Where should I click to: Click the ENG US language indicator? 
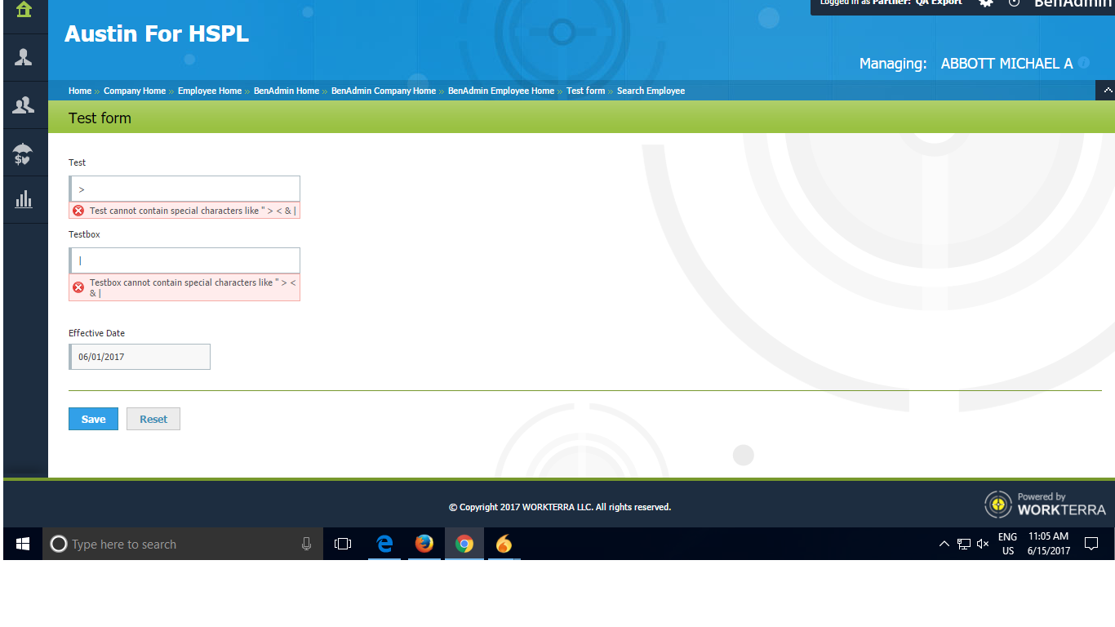(x=1008, y=544)
